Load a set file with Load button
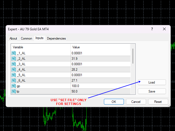This screenshot has height=131, width=175. (152, 82)
